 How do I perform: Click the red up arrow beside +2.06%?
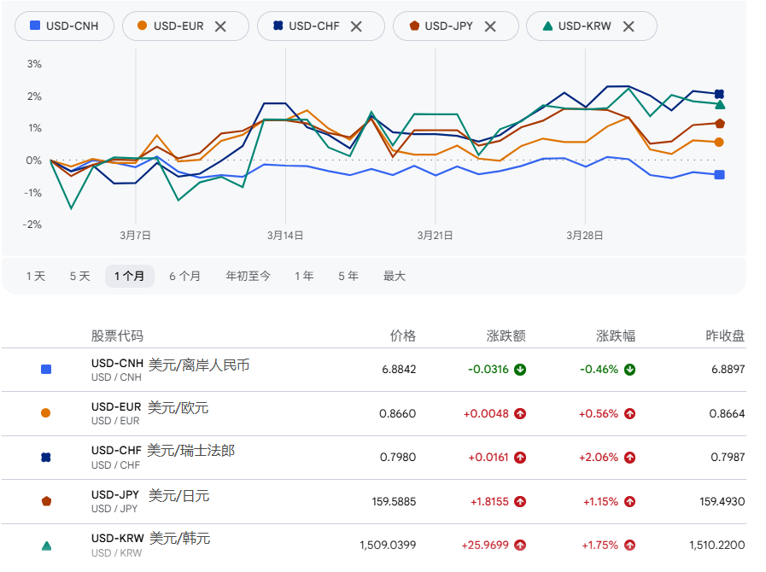[629, 458]
